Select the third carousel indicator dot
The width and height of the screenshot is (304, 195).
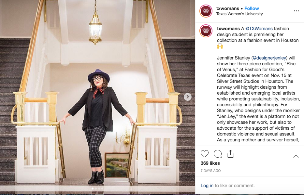pyautogui.click(x=99, y=188)
